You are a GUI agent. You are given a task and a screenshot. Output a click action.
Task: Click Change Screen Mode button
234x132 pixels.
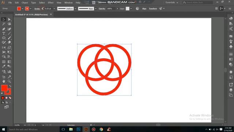click(7, 107)
